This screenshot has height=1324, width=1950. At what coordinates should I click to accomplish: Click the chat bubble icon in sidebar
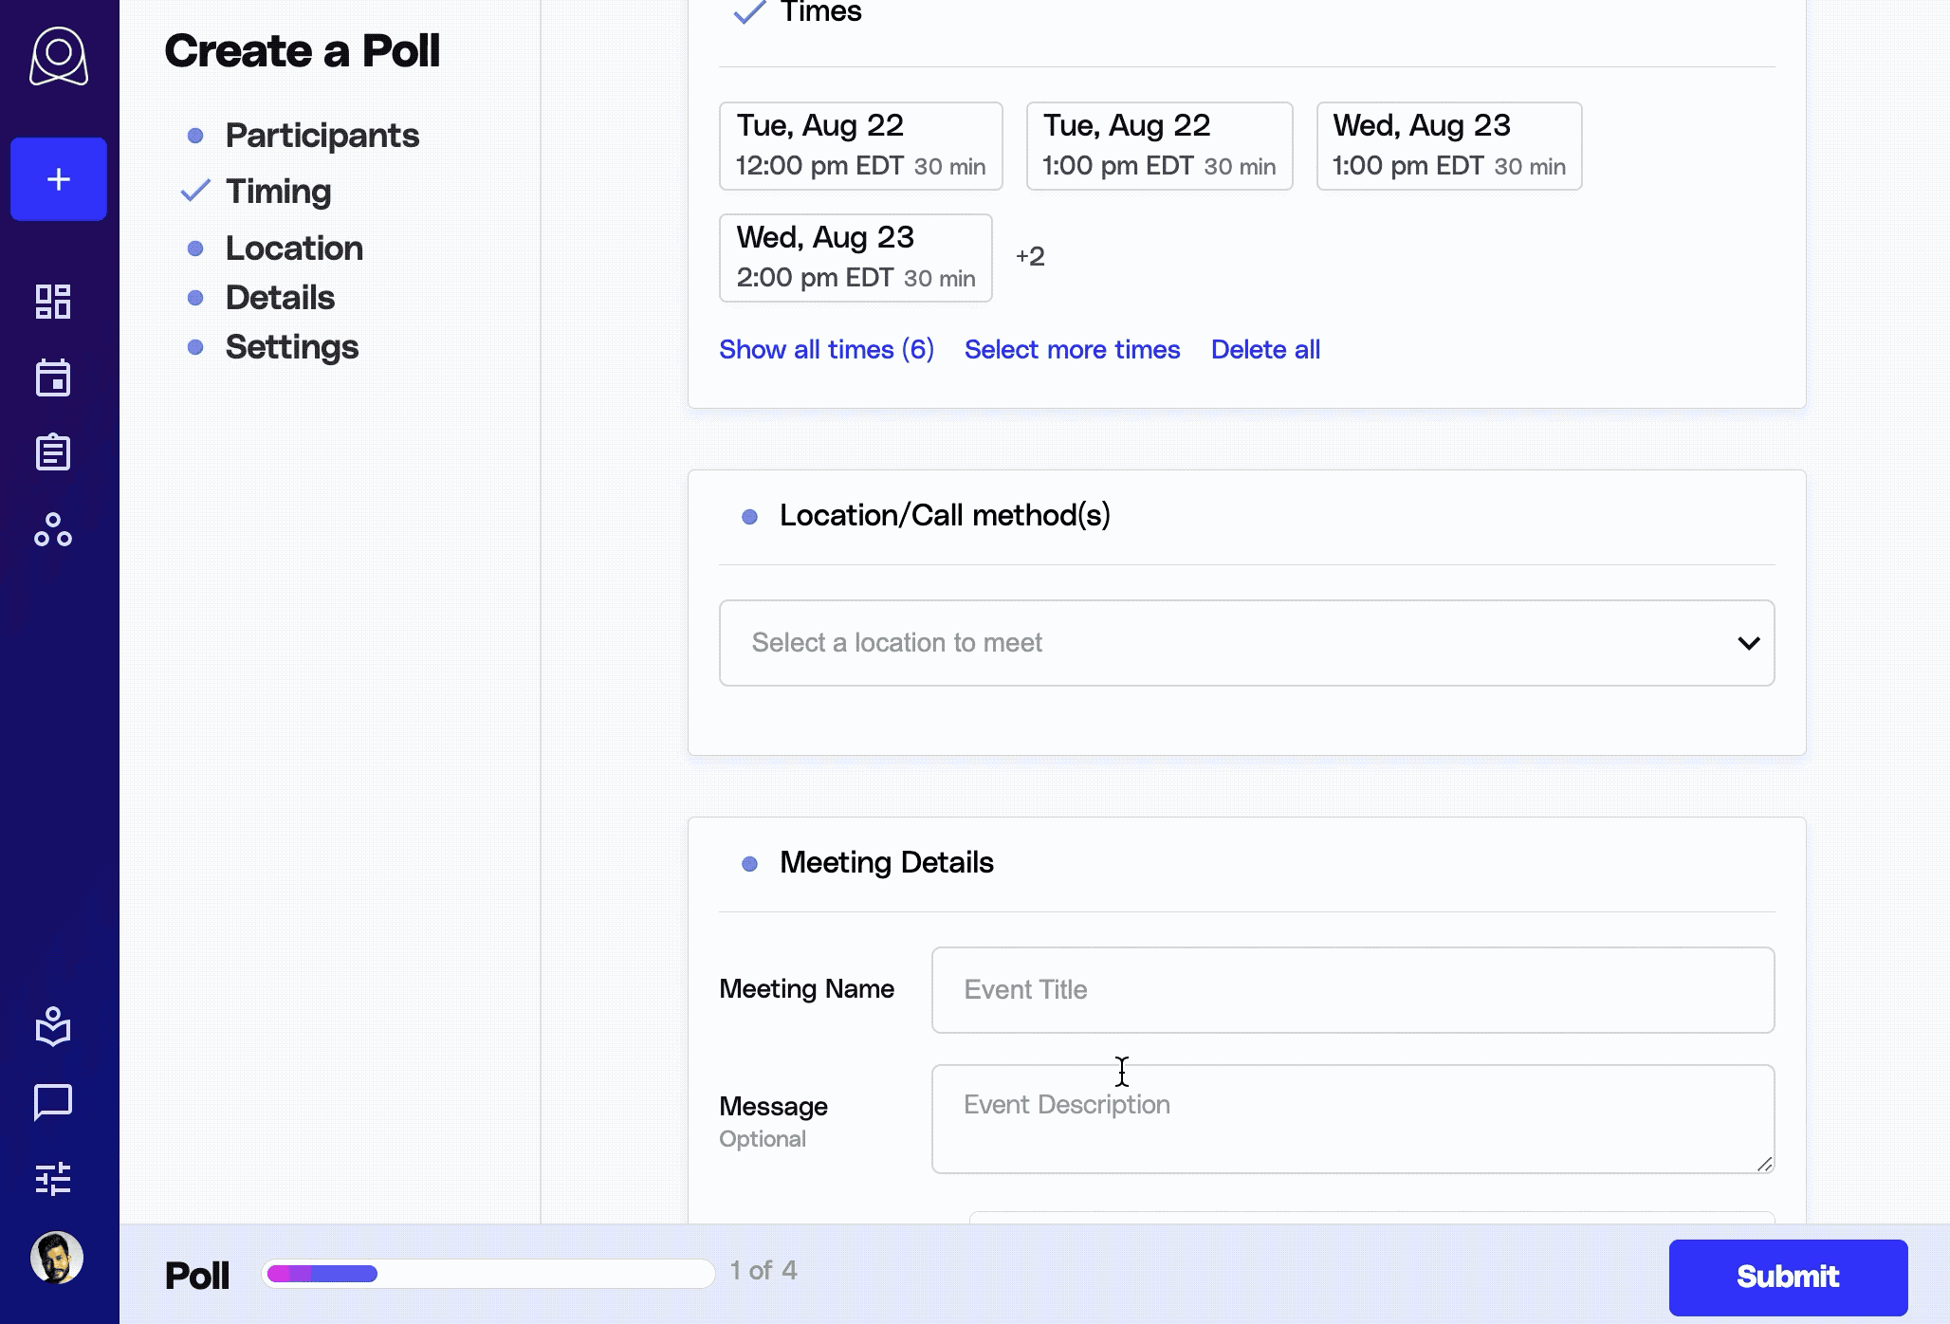click(53, 1102)
